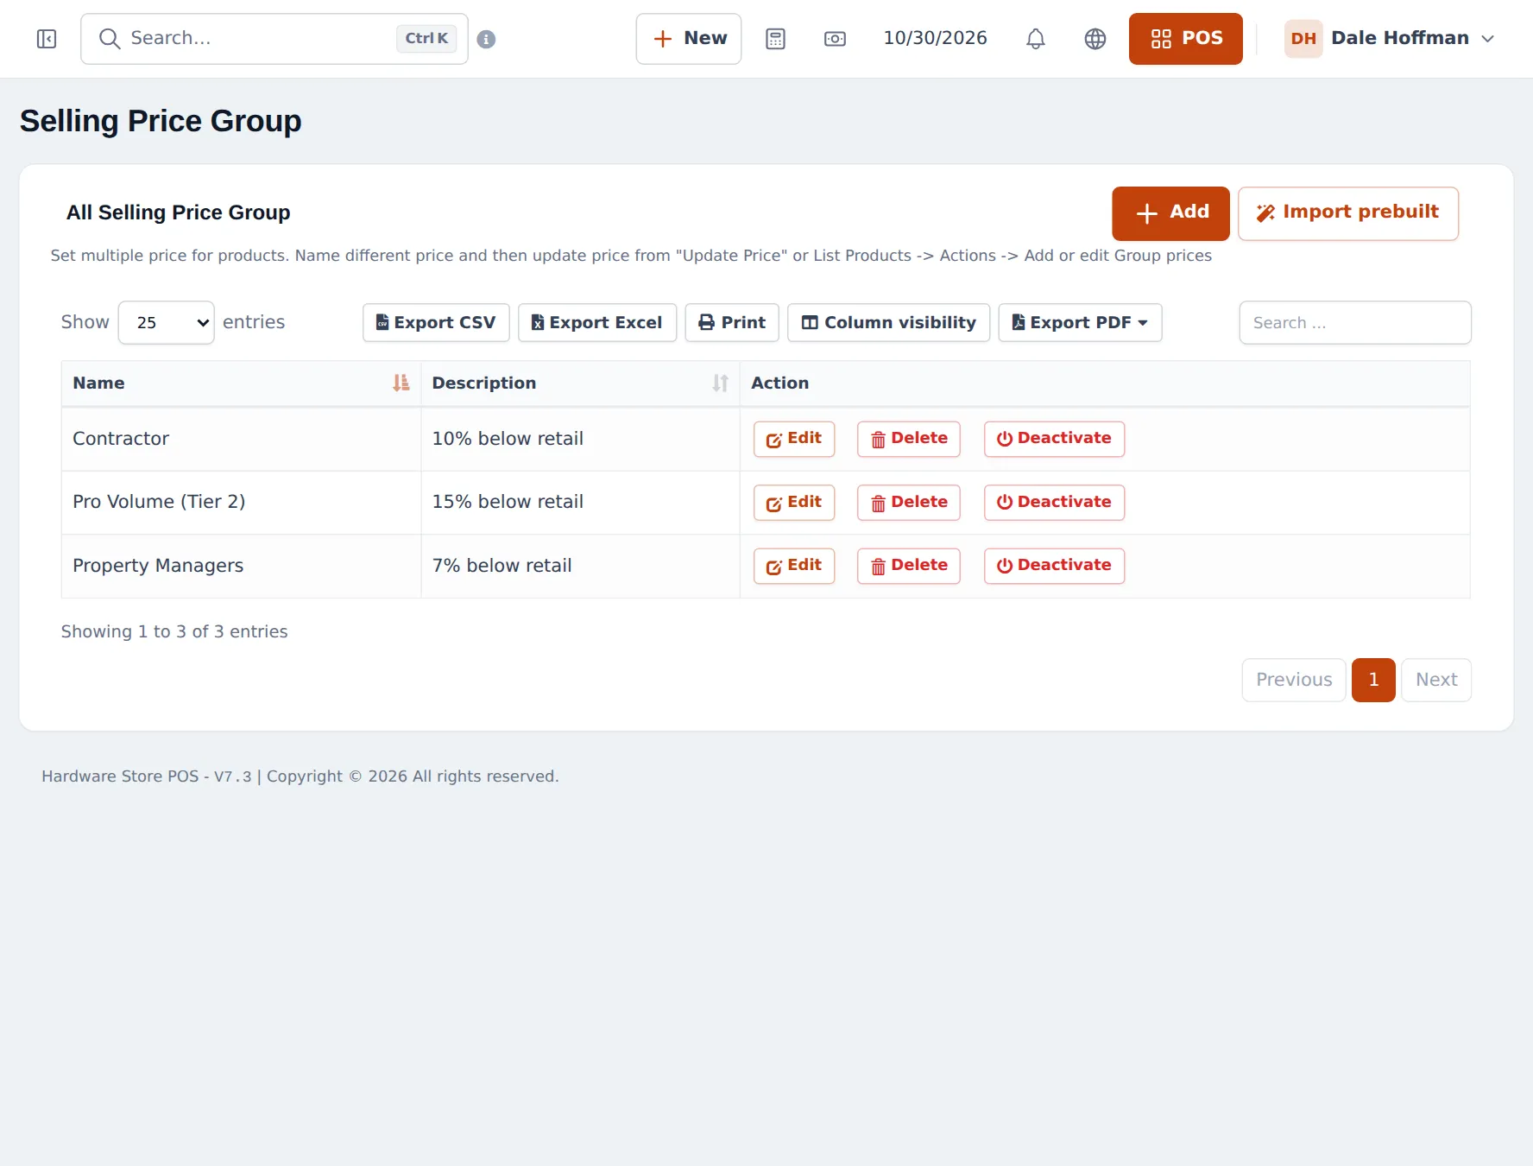Select page 1 in pagination
The height and width of the screenshot is (1166, 1533).
tap(1372, 680)
